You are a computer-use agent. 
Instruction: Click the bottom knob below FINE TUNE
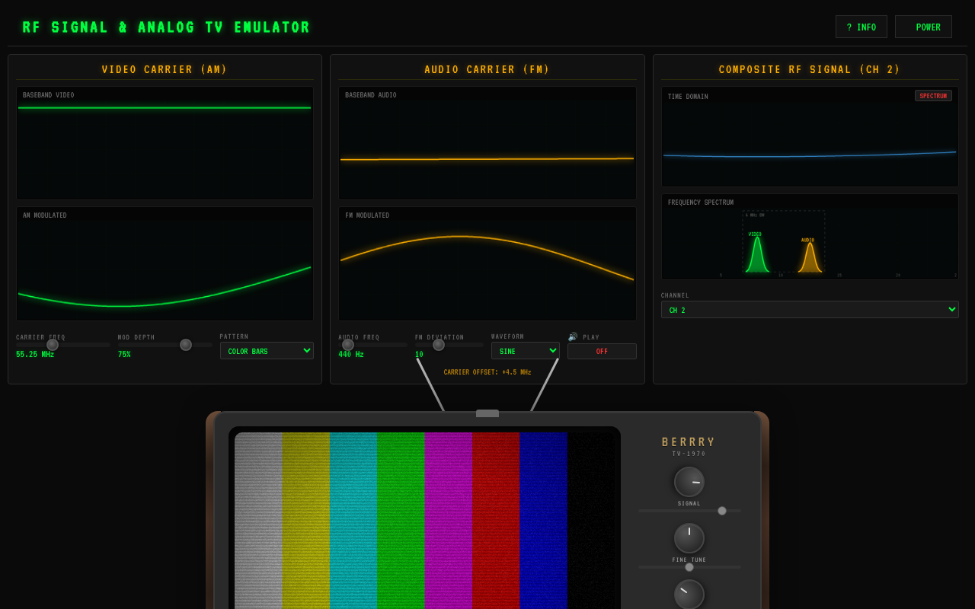pyautogui.click(x=689, y=595)
